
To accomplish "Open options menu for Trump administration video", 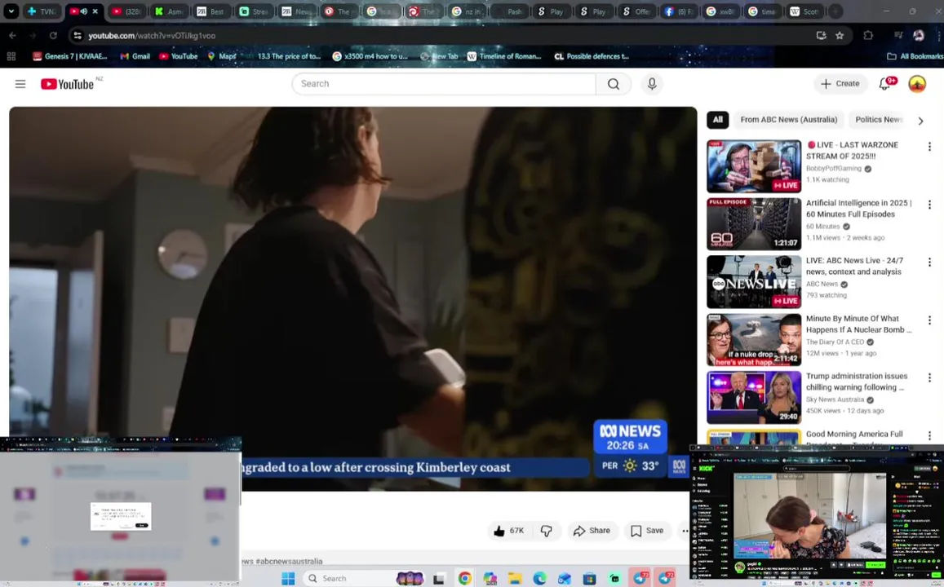I will (x=929, y=377).
